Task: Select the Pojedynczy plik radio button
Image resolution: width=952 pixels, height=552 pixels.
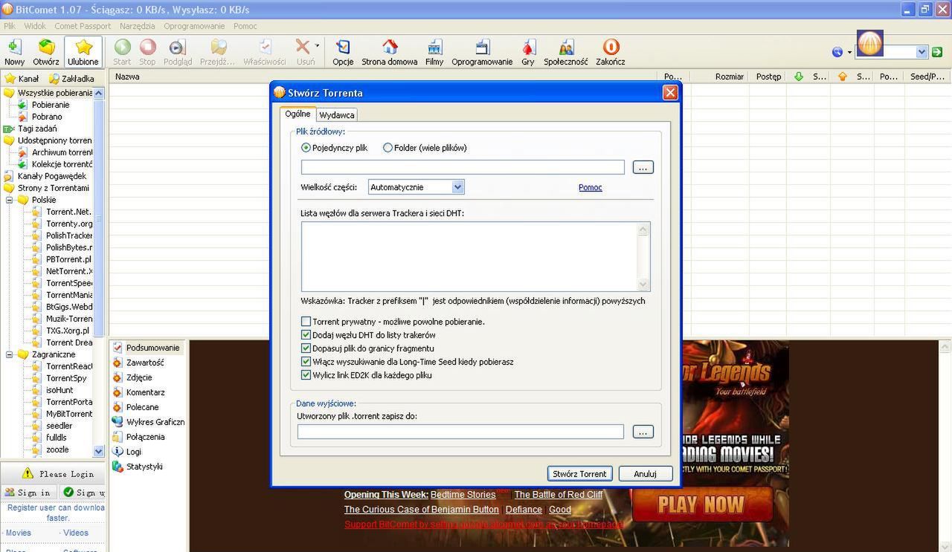Action: click(306, 148)
